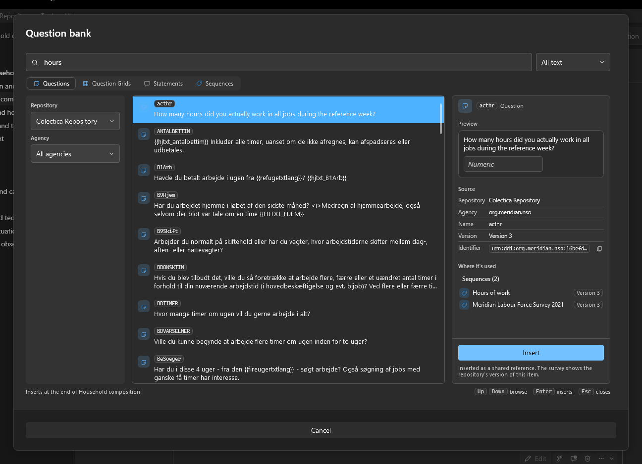Click the question icon in preview header
Image resolution: width=642 pixels, height=464 pixels.
point(465,106)
